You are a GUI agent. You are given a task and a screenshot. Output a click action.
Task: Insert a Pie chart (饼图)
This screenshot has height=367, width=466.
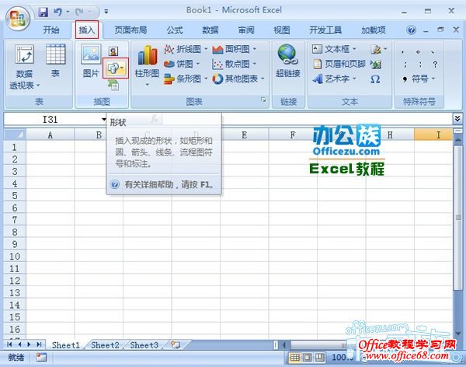182,64
